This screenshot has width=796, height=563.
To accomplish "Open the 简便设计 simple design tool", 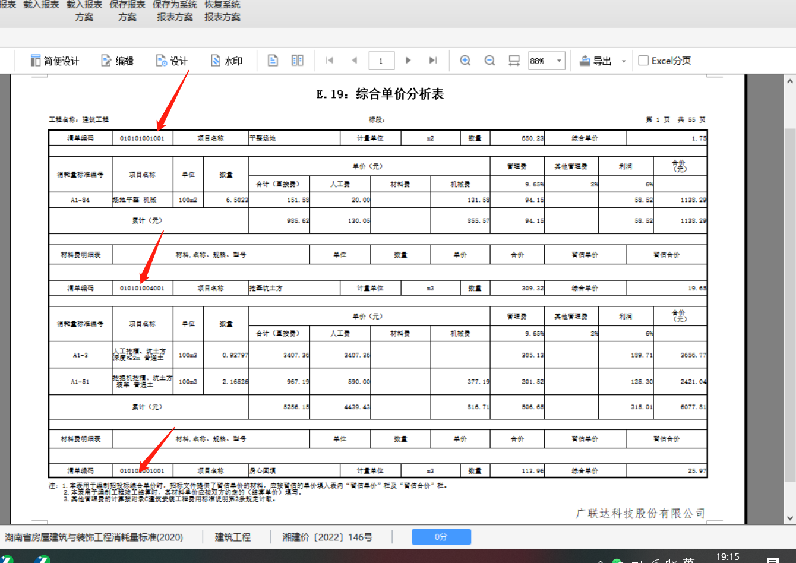I will coord(54,61).
